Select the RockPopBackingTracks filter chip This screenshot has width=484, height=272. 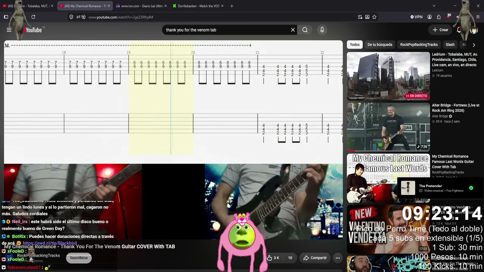pyautogui.click(x=419, y=45)
